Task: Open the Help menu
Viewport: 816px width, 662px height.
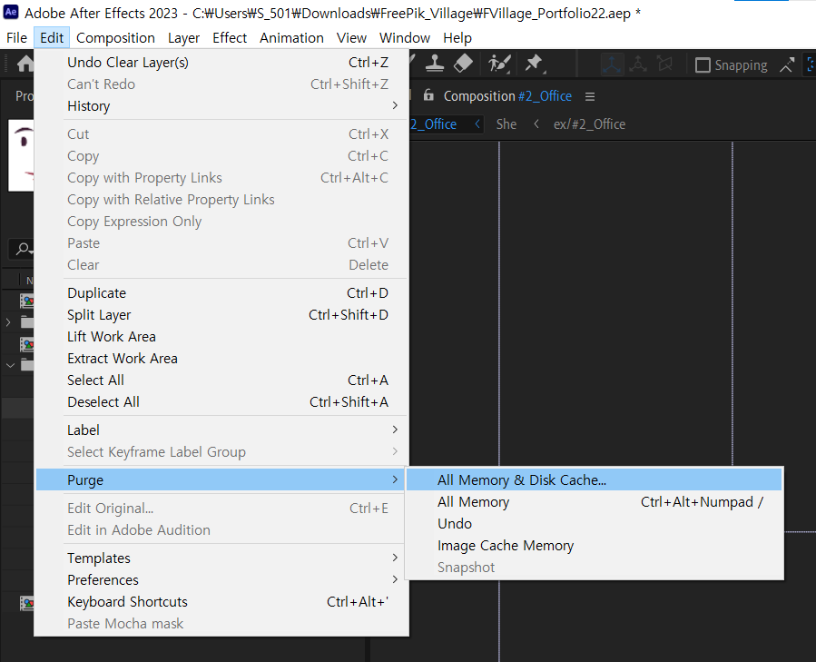Action: click(457, 37)
